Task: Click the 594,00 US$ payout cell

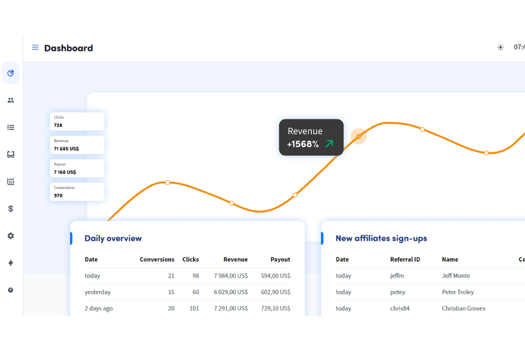Action: point(276,276)
